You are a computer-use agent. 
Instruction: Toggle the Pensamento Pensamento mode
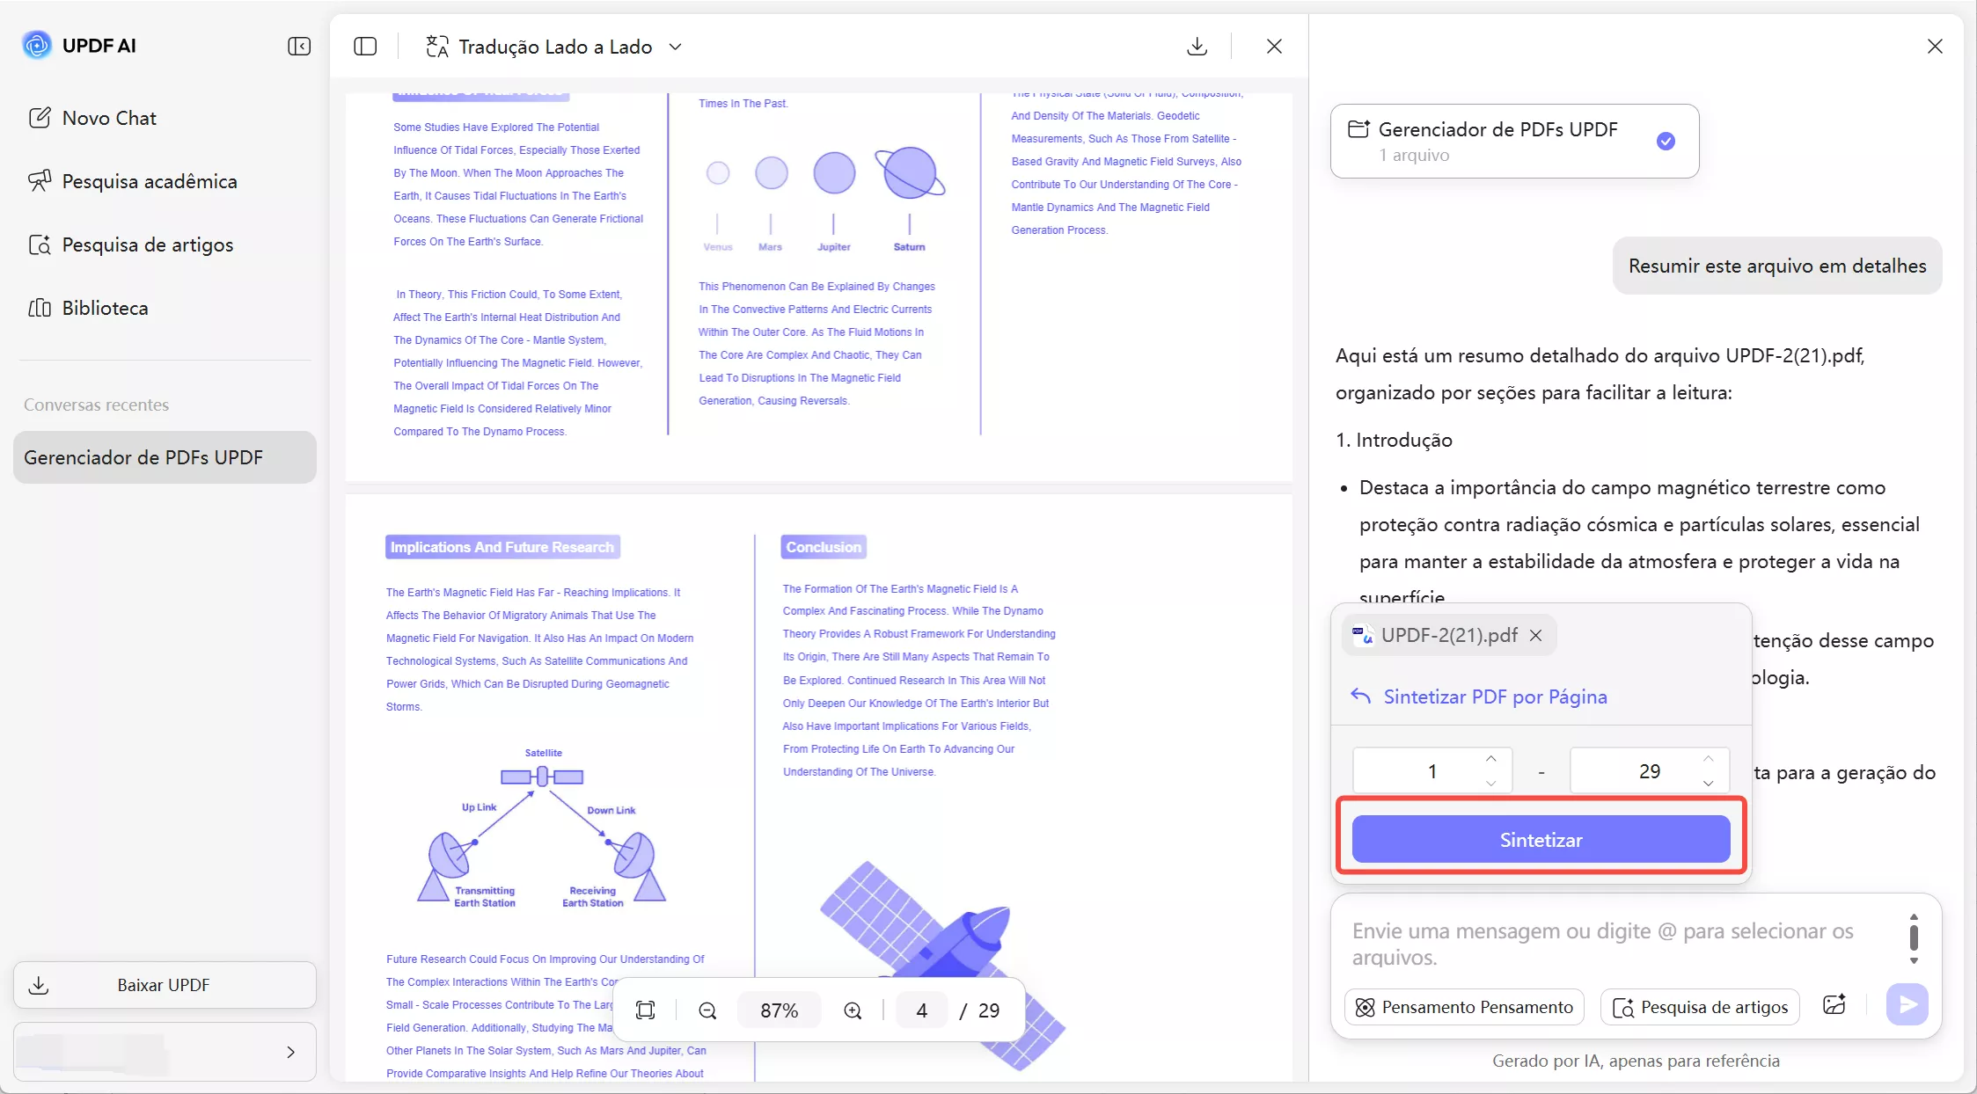coord(1464,1007)
